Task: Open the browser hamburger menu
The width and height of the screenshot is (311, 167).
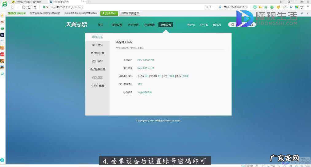Action: pyautogui.click(x=308, y=7)
